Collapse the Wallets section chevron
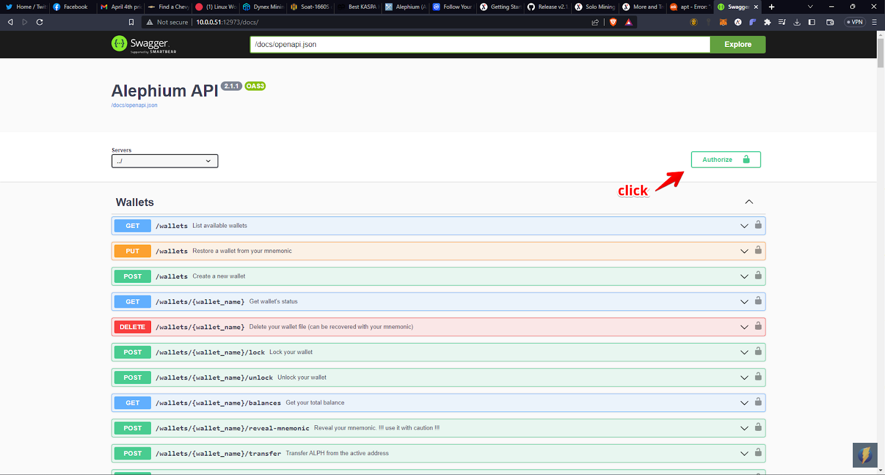The image size is (885, 475). point(749,202)
